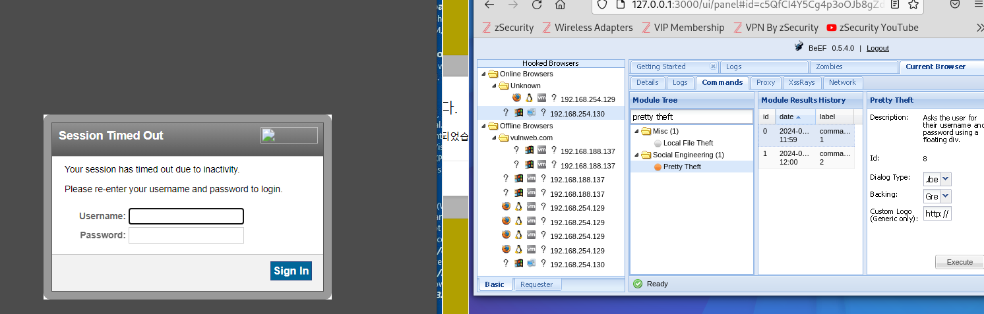Click the Firefox icon of online browser 192.168.254.129
Screen dimensions: 984x314
tap(516, 98)
